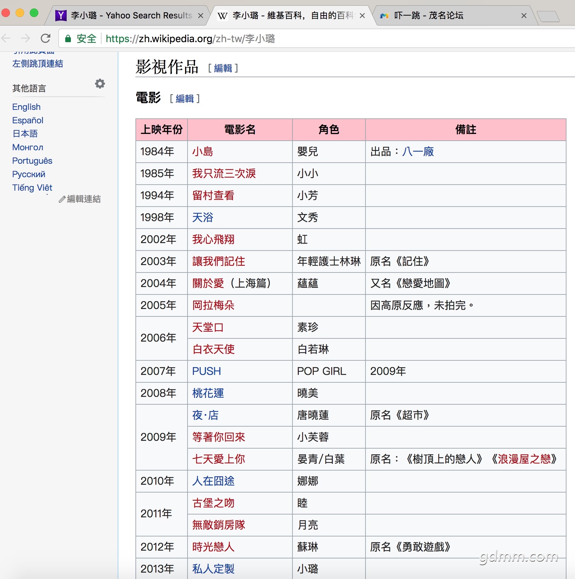Click the 上映年份 column header
The width and height of the screenshot is (575, 579).
[x=162, y=130]
